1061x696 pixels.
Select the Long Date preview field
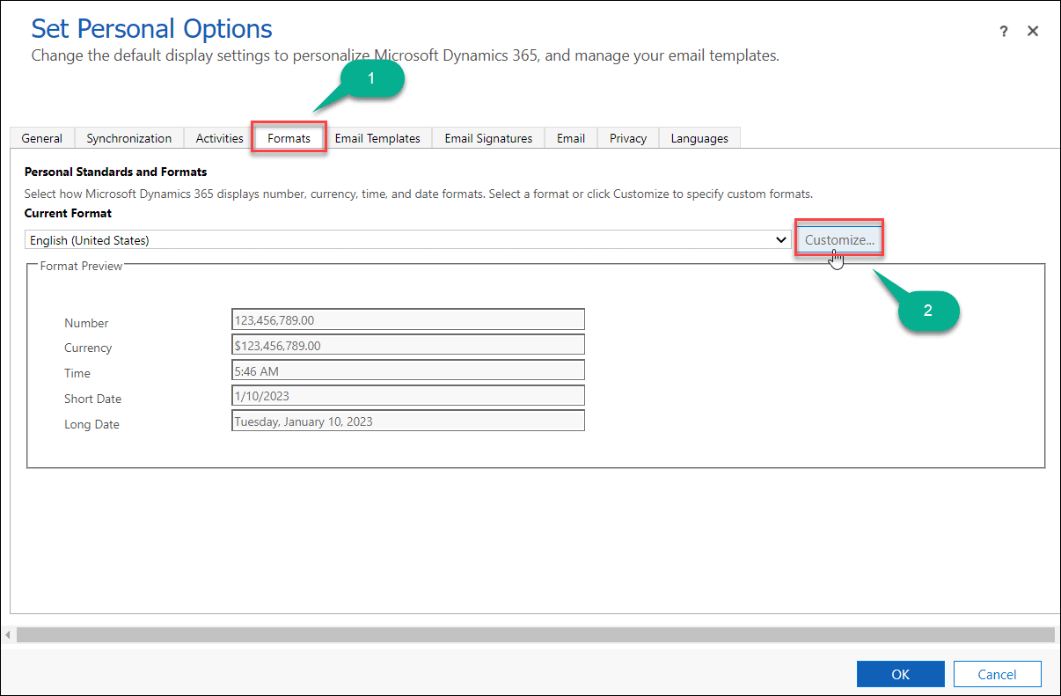click(x=407, y=420)
